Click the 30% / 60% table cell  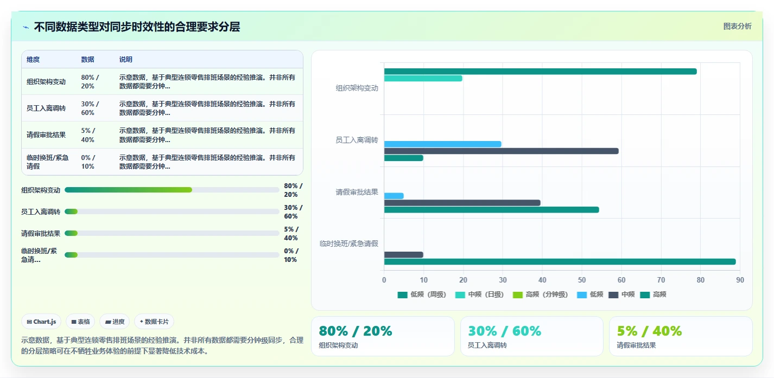[90, 108]
